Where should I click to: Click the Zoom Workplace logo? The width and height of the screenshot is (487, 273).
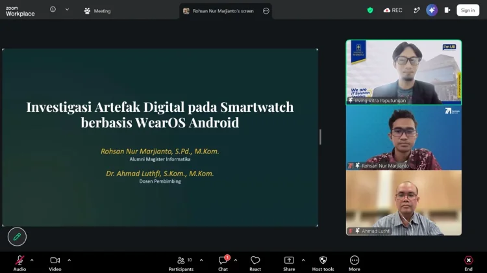[20, 11]
